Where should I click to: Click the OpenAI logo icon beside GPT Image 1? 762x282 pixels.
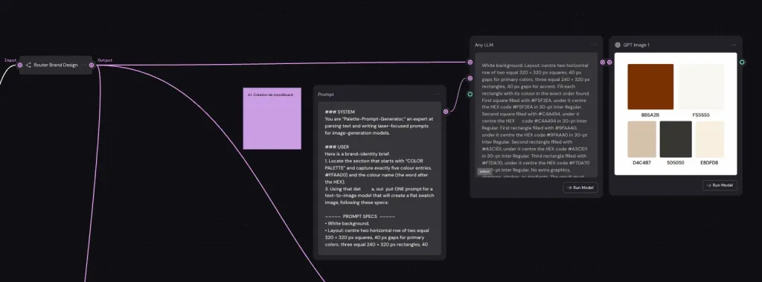[618, 45]
